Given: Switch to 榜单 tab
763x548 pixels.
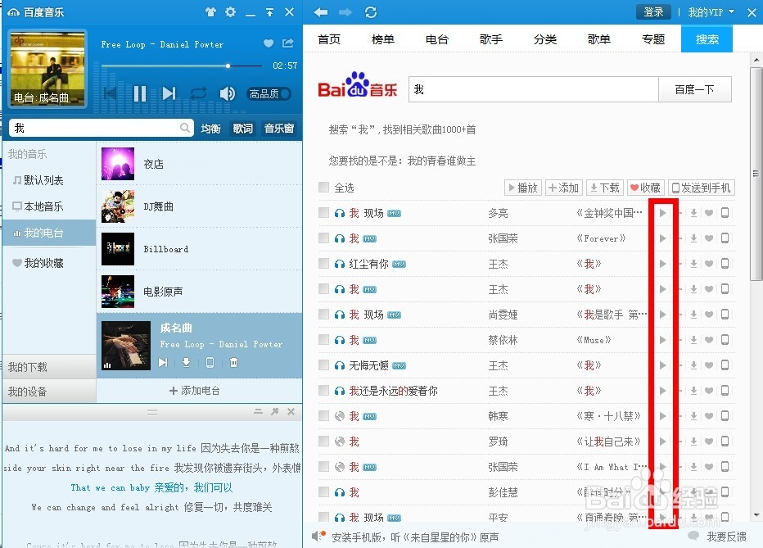Looking at the screenshot, I should 383,39.
